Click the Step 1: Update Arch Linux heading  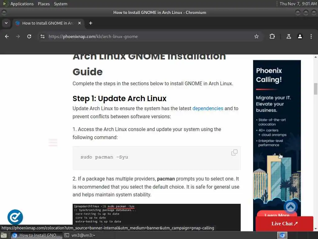coord(120,99)
